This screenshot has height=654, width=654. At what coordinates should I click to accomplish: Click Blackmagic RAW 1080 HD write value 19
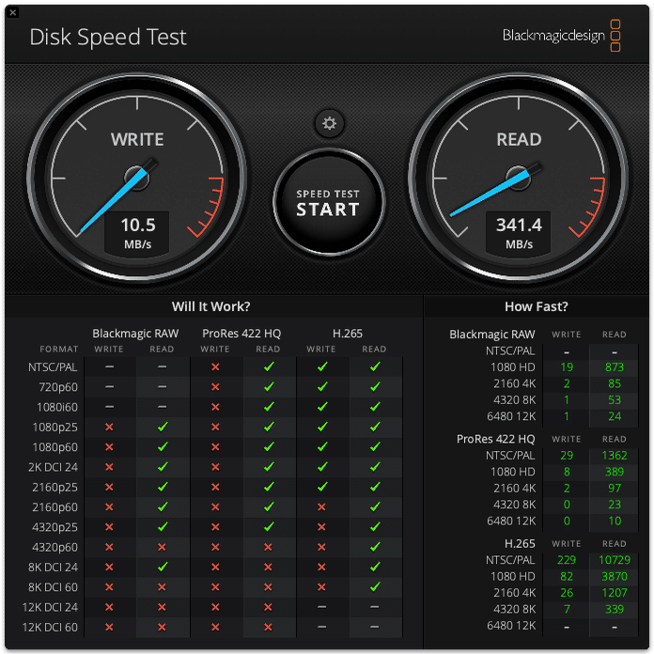567,367
